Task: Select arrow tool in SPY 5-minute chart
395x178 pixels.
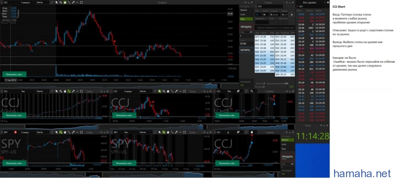Action: coord(73,132)
